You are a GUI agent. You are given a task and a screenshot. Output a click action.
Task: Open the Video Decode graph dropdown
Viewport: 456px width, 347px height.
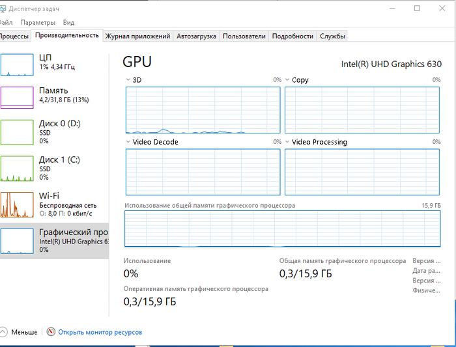tap(128, 142)
